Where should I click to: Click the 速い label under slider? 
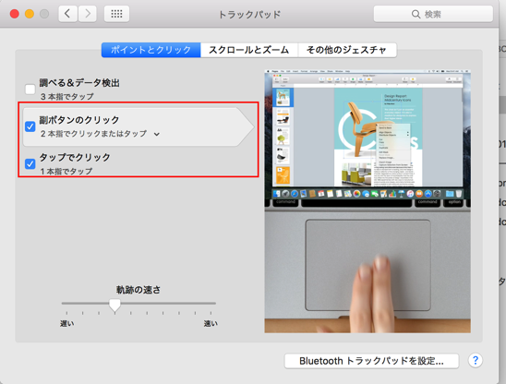[211, 323]
